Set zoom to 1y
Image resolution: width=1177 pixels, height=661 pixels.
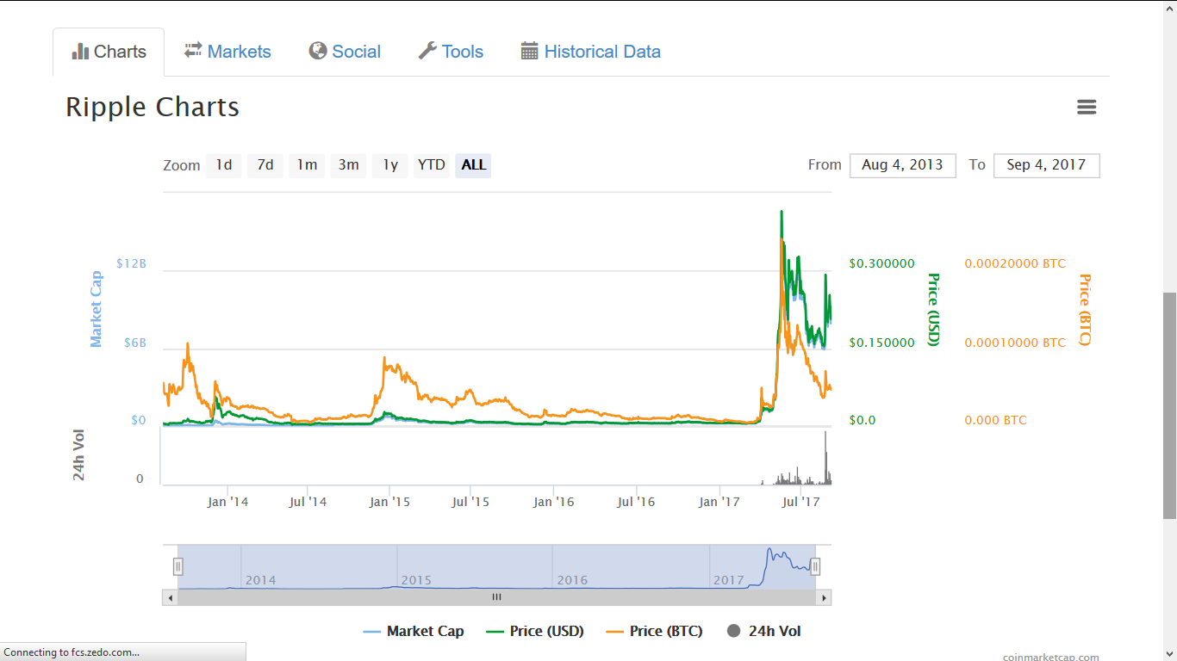pyautogui.click(x=390, y=165)
